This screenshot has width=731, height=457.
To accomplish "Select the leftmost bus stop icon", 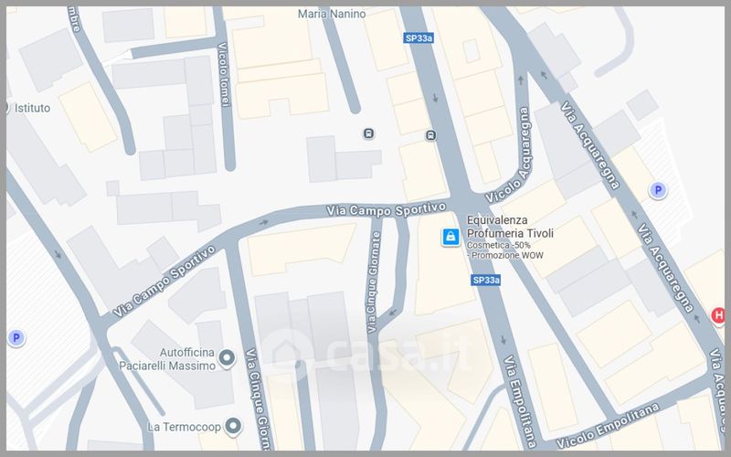I will point(368,133).
